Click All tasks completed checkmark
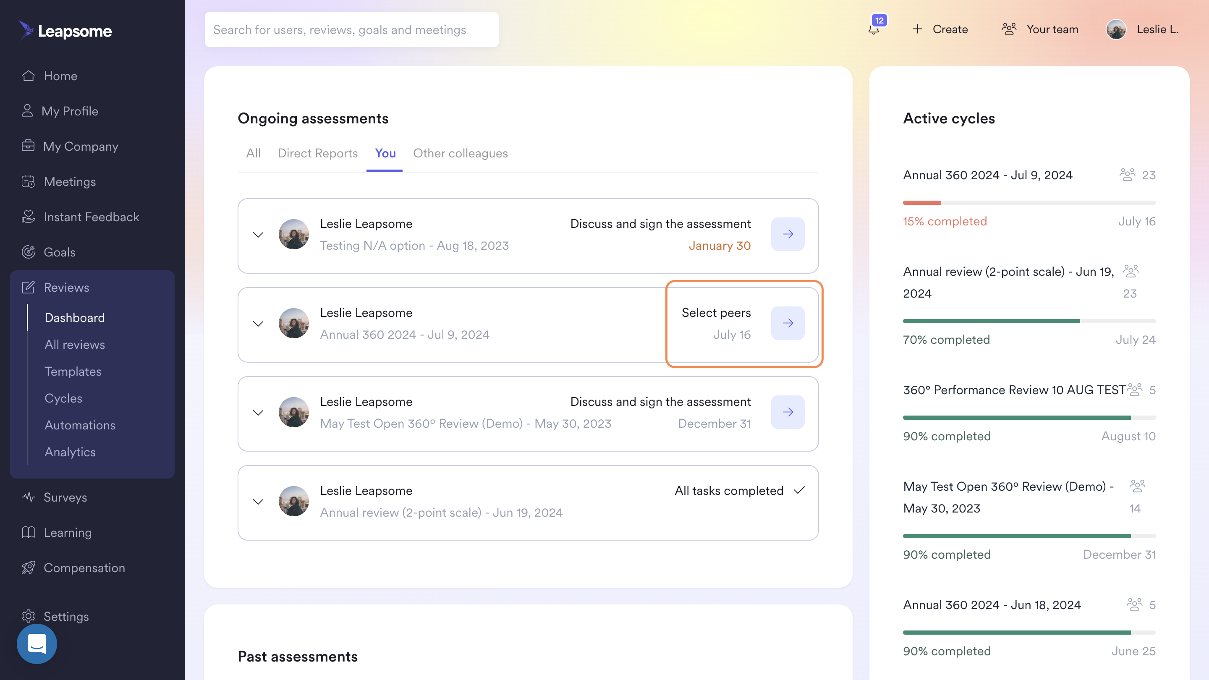Screen dimensions: 1209x680 click(799, 490)
